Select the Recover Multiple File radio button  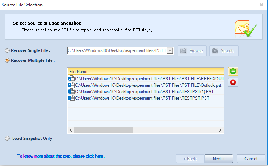point(7,60)
